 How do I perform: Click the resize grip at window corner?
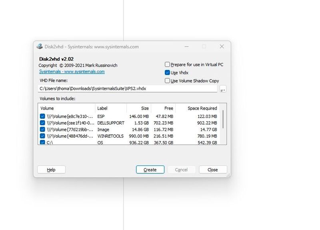pos(228,175)
